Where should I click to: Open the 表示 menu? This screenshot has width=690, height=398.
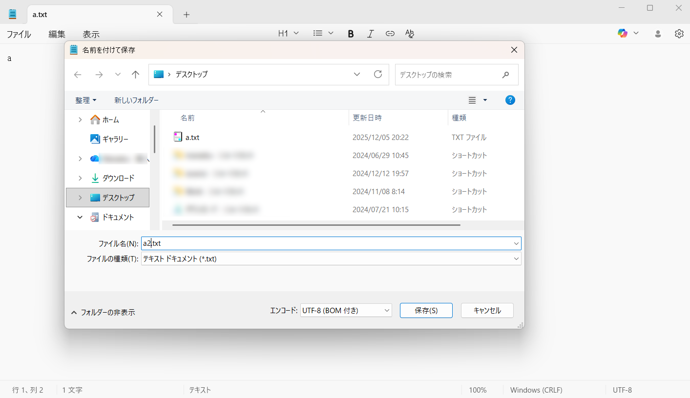point(91,34)
